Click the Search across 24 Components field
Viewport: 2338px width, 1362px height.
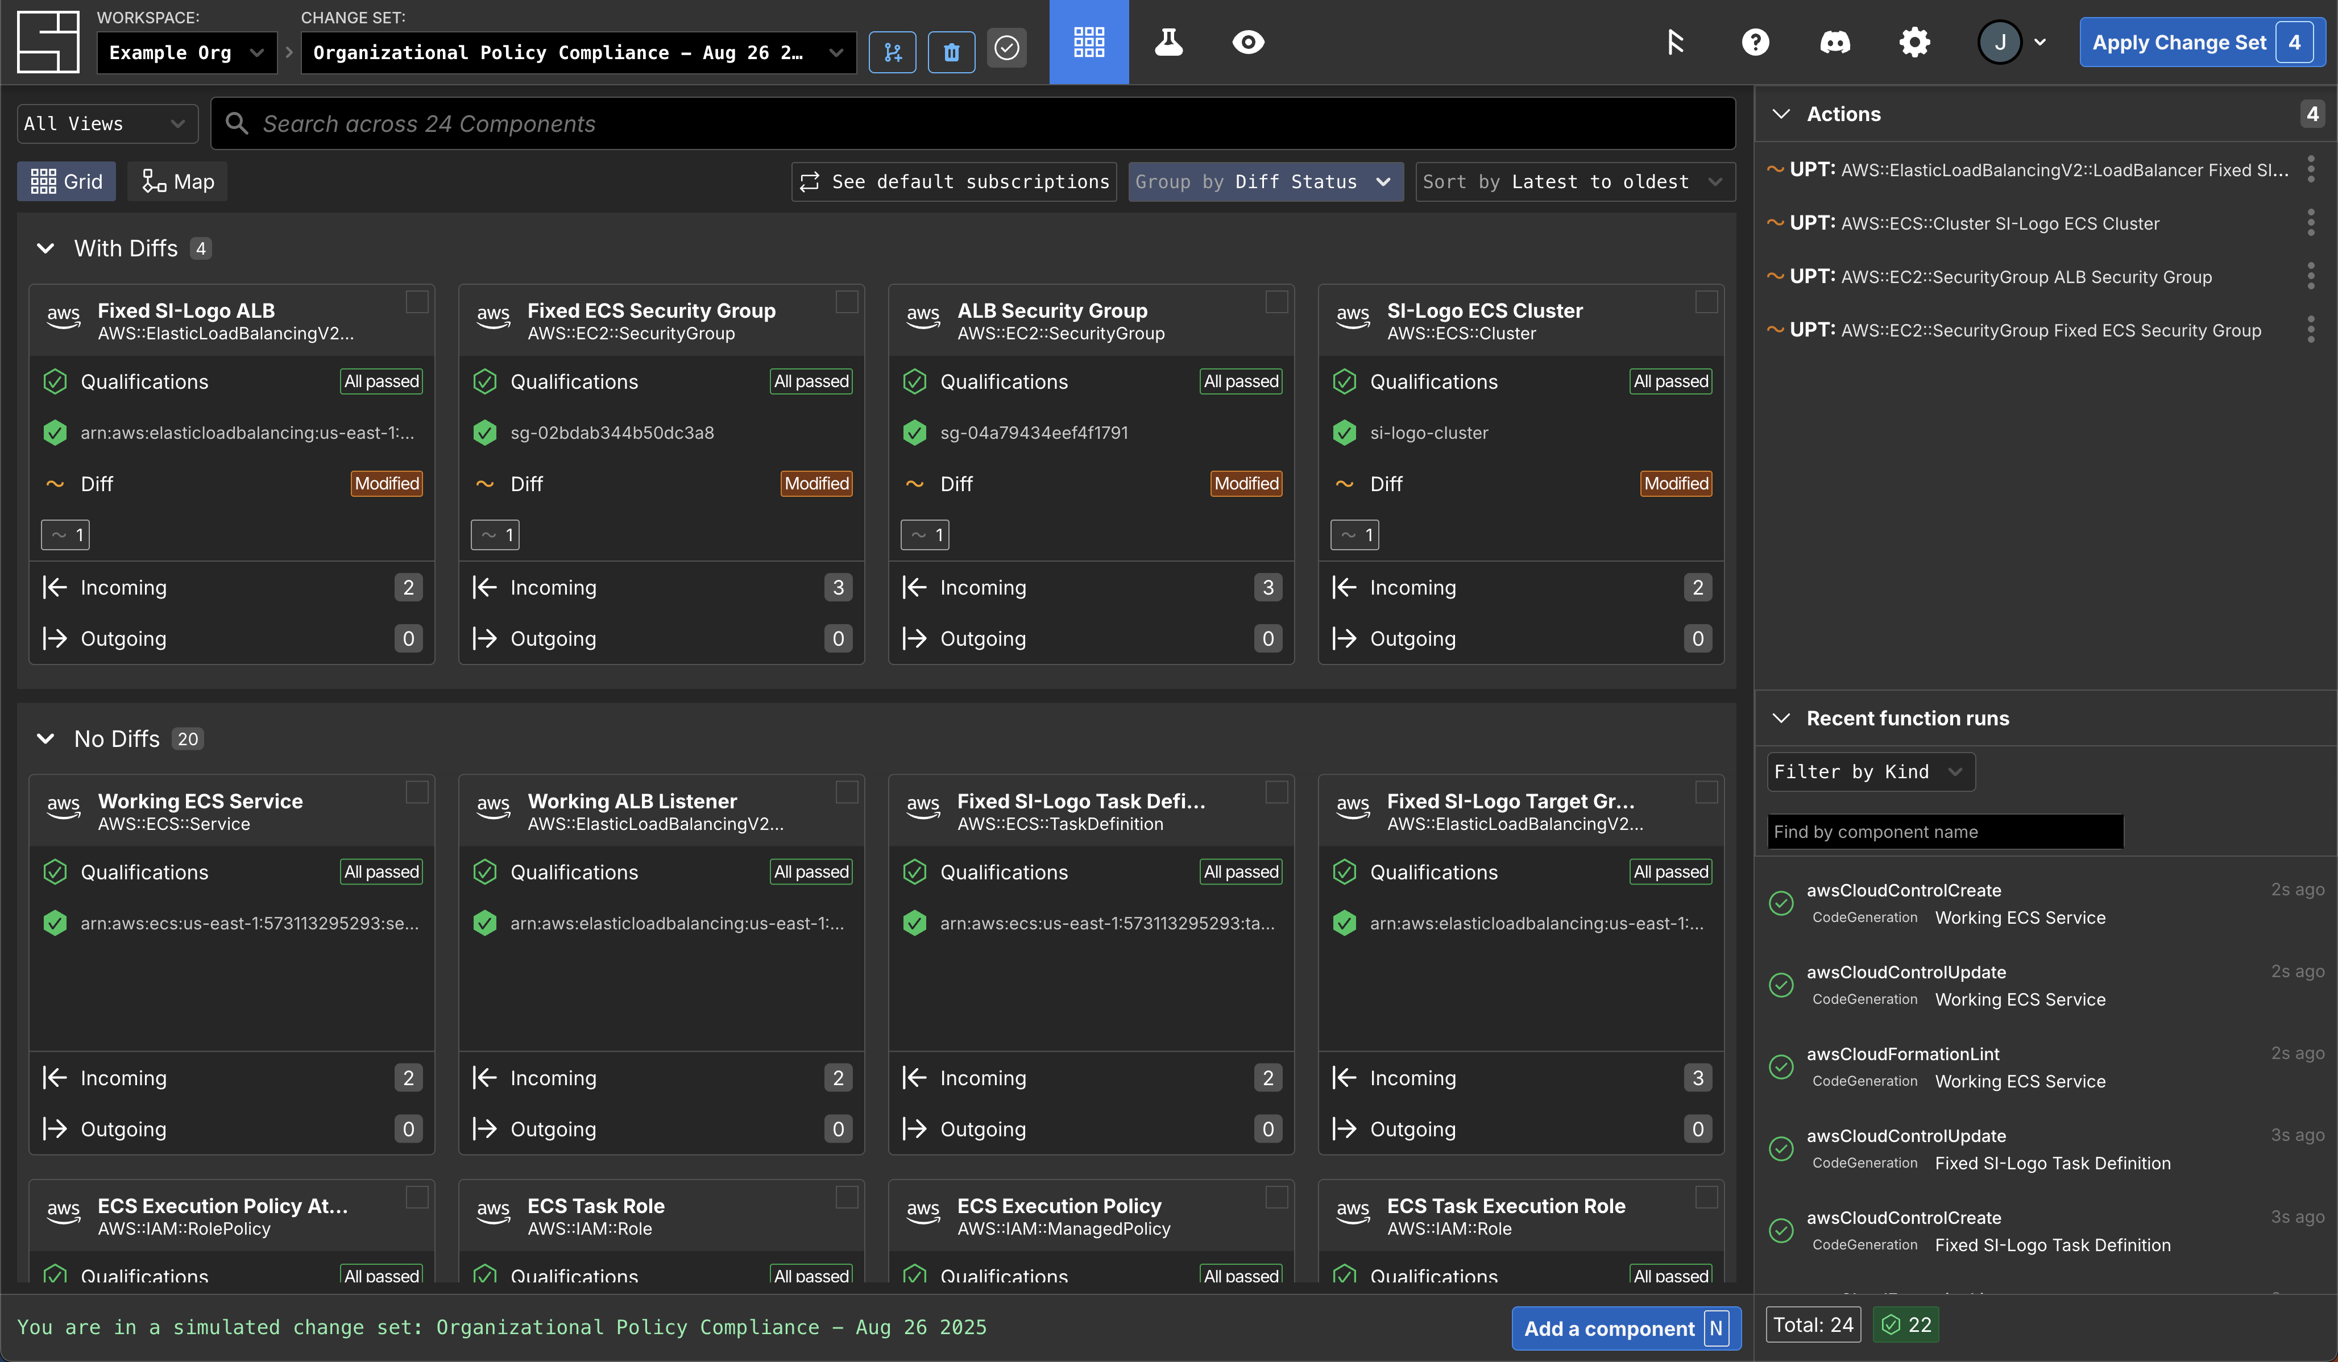(x=972, y=123)
